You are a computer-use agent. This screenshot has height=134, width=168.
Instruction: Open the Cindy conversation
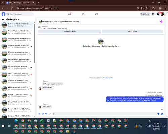click(17, 103)
